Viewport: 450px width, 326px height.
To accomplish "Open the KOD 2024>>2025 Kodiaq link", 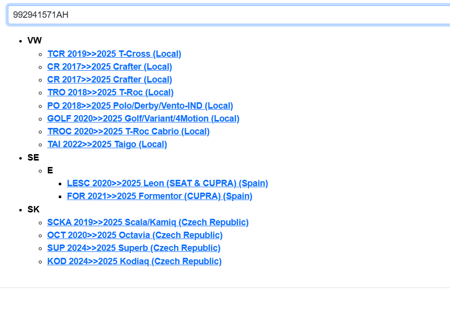I will [134, 261].
